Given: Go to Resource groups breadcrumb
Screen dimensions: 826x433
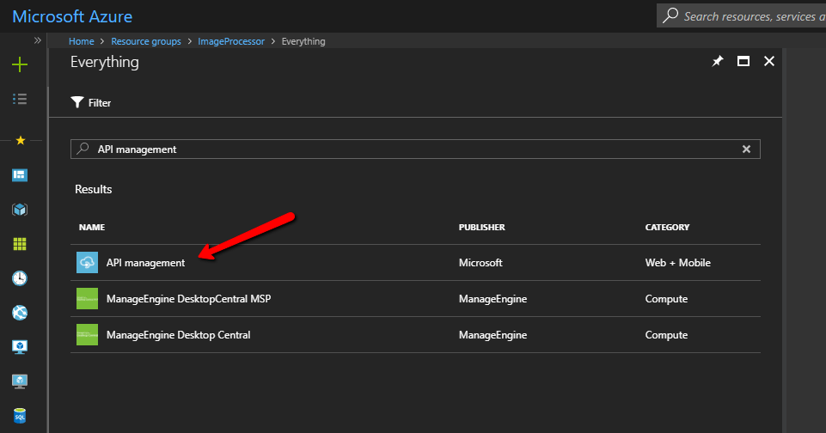Looking at the screenshot, I should [146, 41].
